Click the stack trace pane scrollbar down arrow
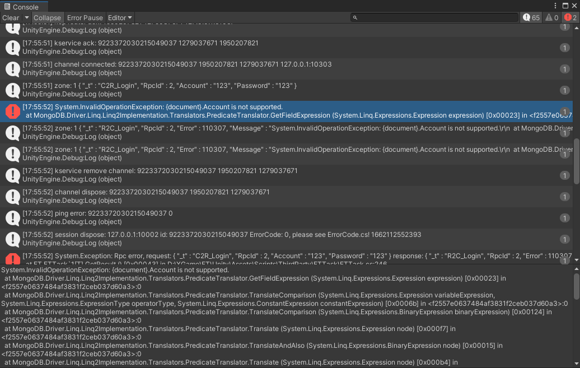The height and width of the screenshot is (368, 580). (576, 364)
